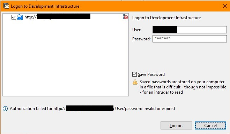Click the server landscape icon beside http entry
Viewport: 230px width, 134px height.
[20, 17]
